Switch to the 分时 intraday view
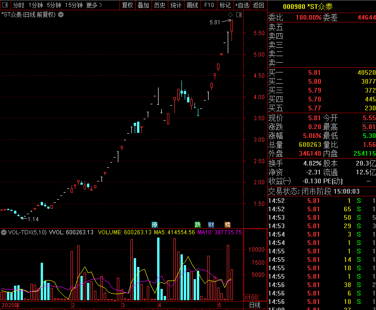 (x=18, y=5)
